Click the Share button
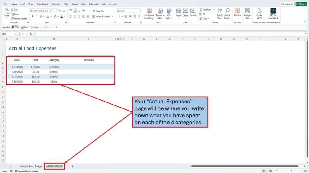309x173 pixels. click(301, 4)
